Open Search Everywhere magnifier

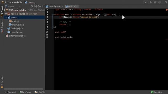point(166,2)
